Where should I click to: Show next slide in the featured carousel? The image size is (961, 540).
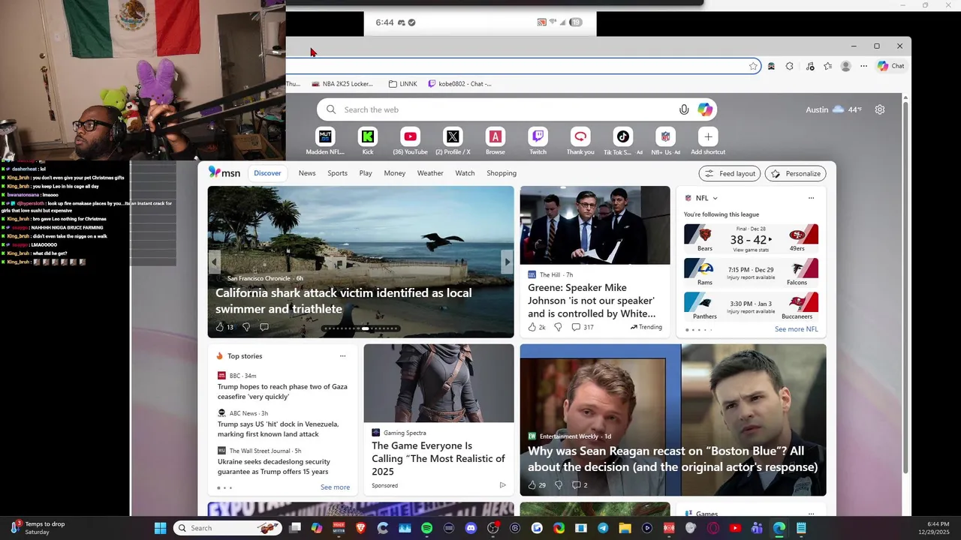click(507, 262)
